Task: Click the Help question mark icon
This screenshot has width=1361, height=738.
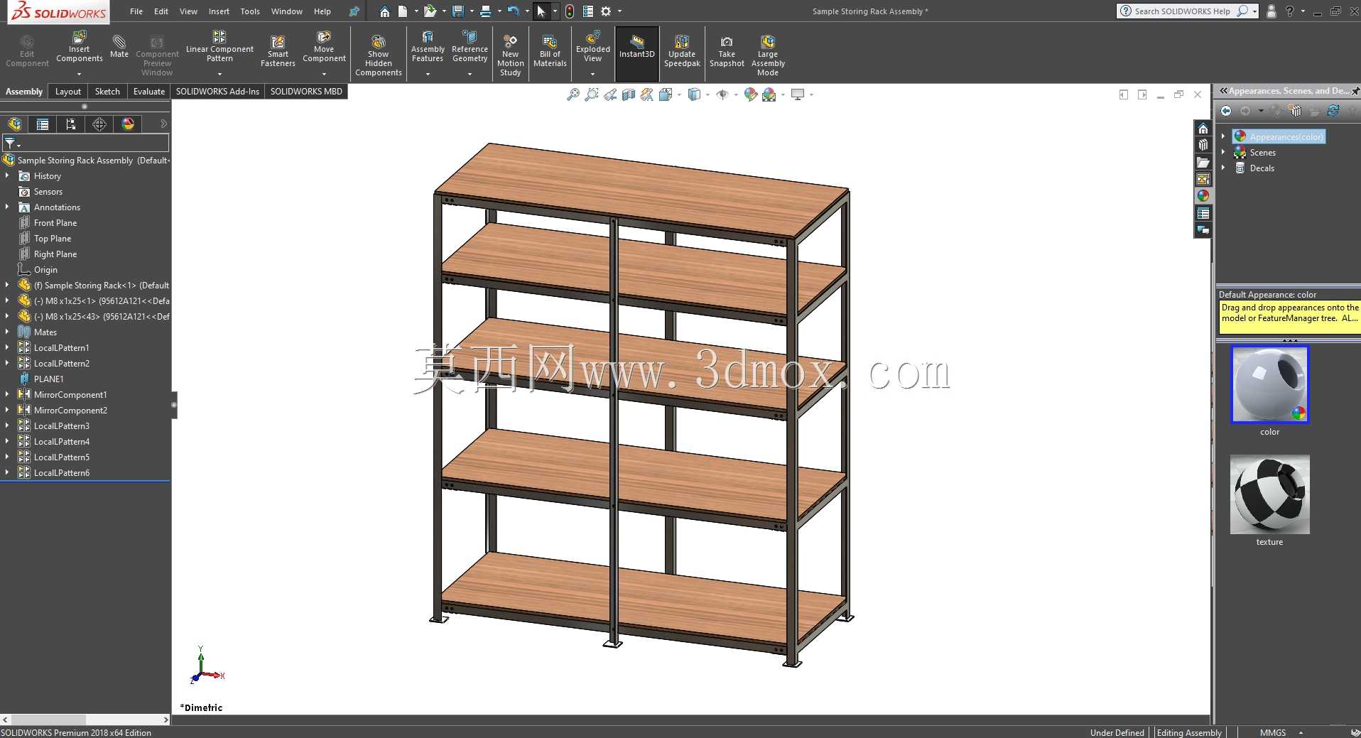Action: click(1289, 11)
